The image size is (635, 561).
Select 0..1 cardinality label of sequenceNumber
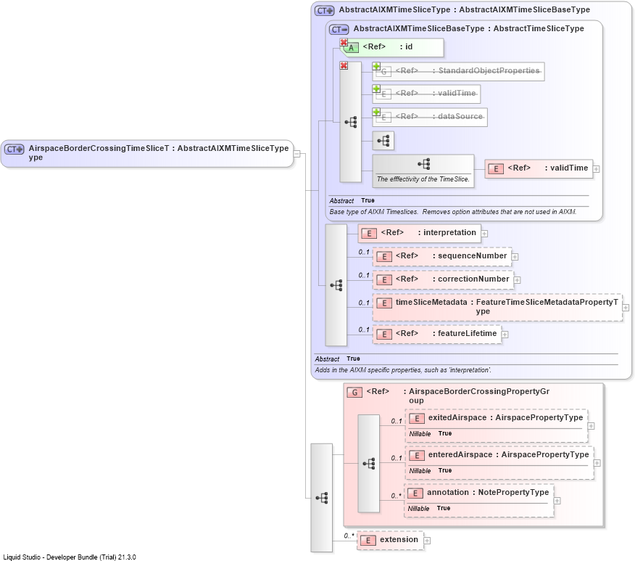tap(363, 252)
